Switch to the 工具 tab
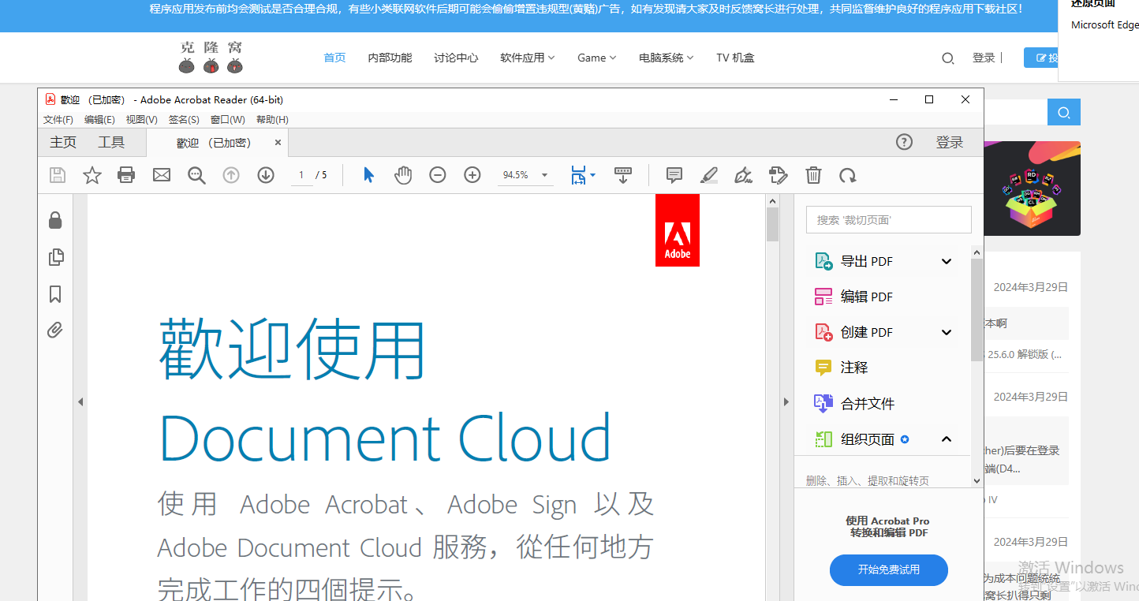The image size is (1139, 601). [111, 142]
